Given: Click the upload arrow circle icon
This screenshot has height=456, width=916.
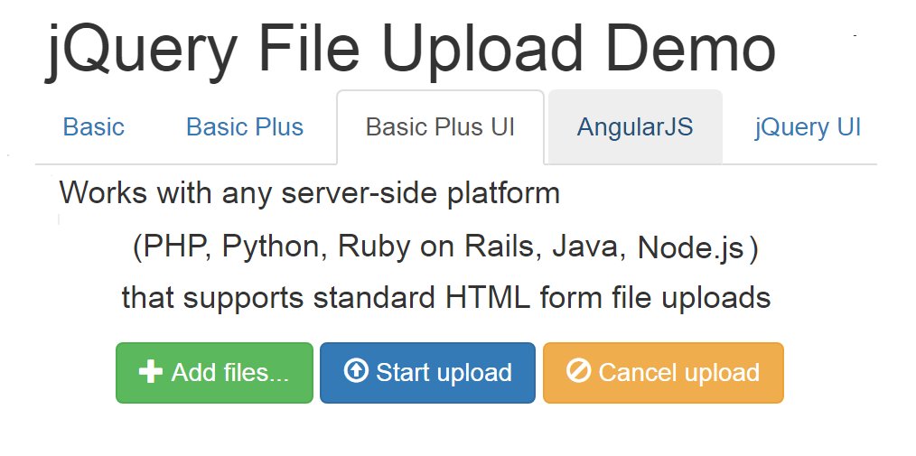Looking at the screenshot, I should (356, 371).
